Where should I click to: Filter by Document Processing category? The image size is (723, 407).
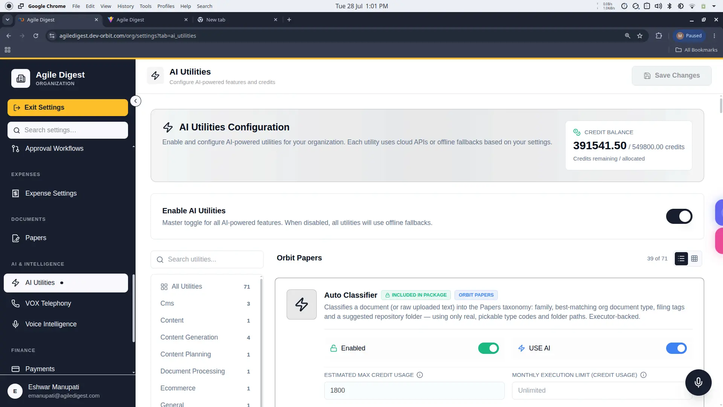tap(205, 371)
